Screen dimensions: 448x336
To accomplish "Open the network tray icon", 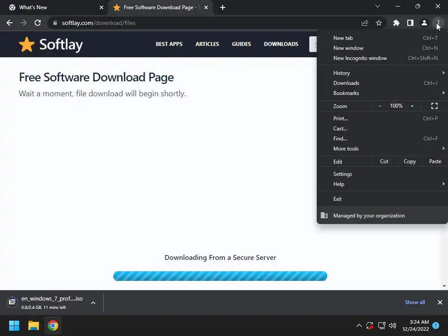I will pos(381,325).
